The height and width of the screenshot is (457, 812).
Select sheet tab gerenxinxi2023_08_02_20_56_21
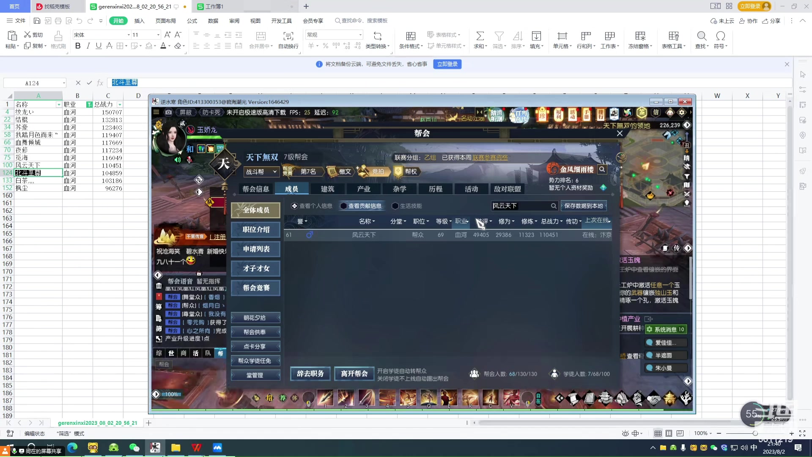pos(97,423)
